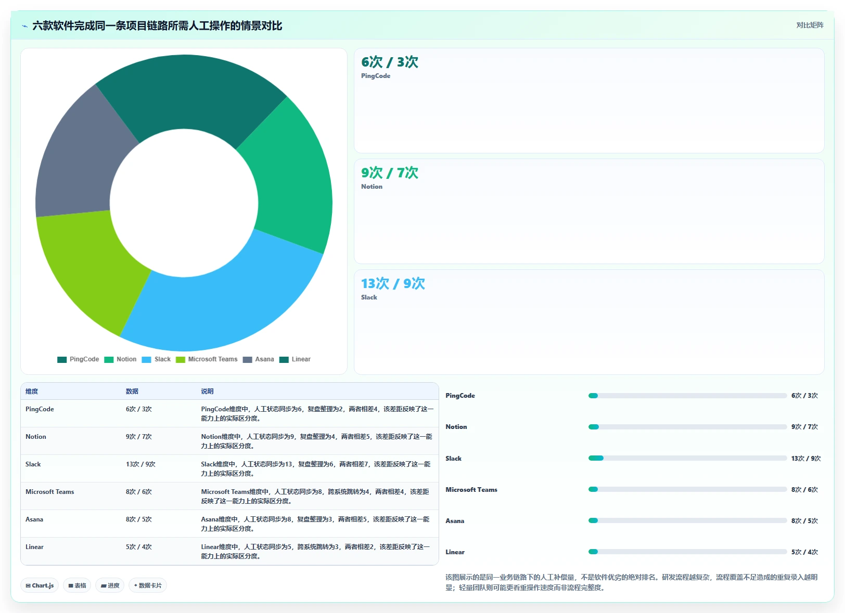Toggle Slack in the chart legend
The width and height of the screenshot is (845, 613).
pos(156,359)
